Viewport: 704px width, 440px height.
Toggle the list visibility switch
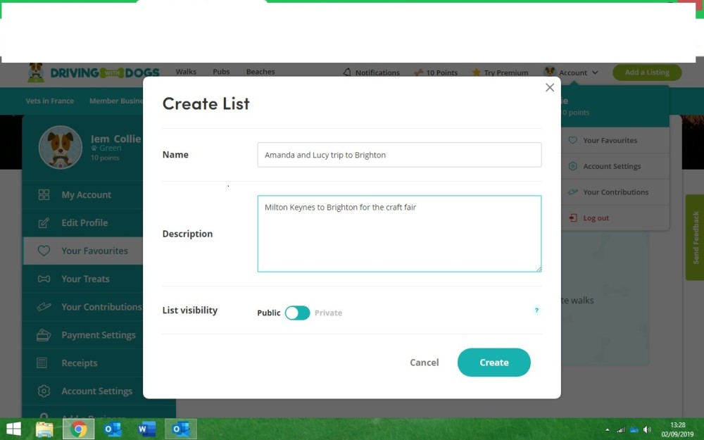297,313
